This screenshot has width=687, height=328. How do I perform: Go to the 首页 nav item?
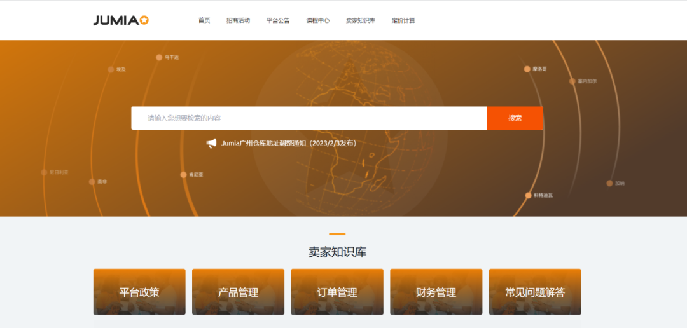tap(204, 20)
